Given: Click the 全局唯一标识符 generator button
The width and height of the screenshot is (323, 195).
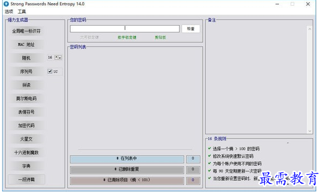Looking at the screenshot, I should (26, 31).
